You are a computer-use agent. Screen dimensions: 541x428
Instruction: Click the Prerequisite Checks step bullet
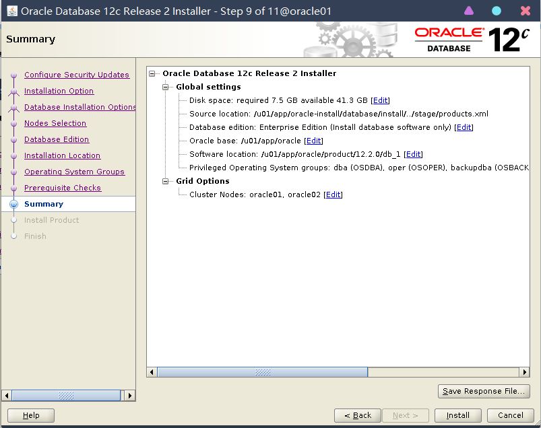(x=13, y=188)
